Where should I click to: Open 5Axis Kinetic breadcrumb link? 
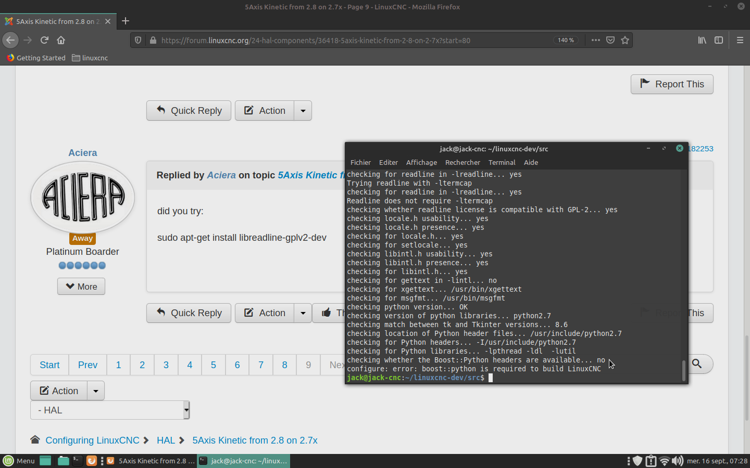pyautogui.click(x=255, y=440)
